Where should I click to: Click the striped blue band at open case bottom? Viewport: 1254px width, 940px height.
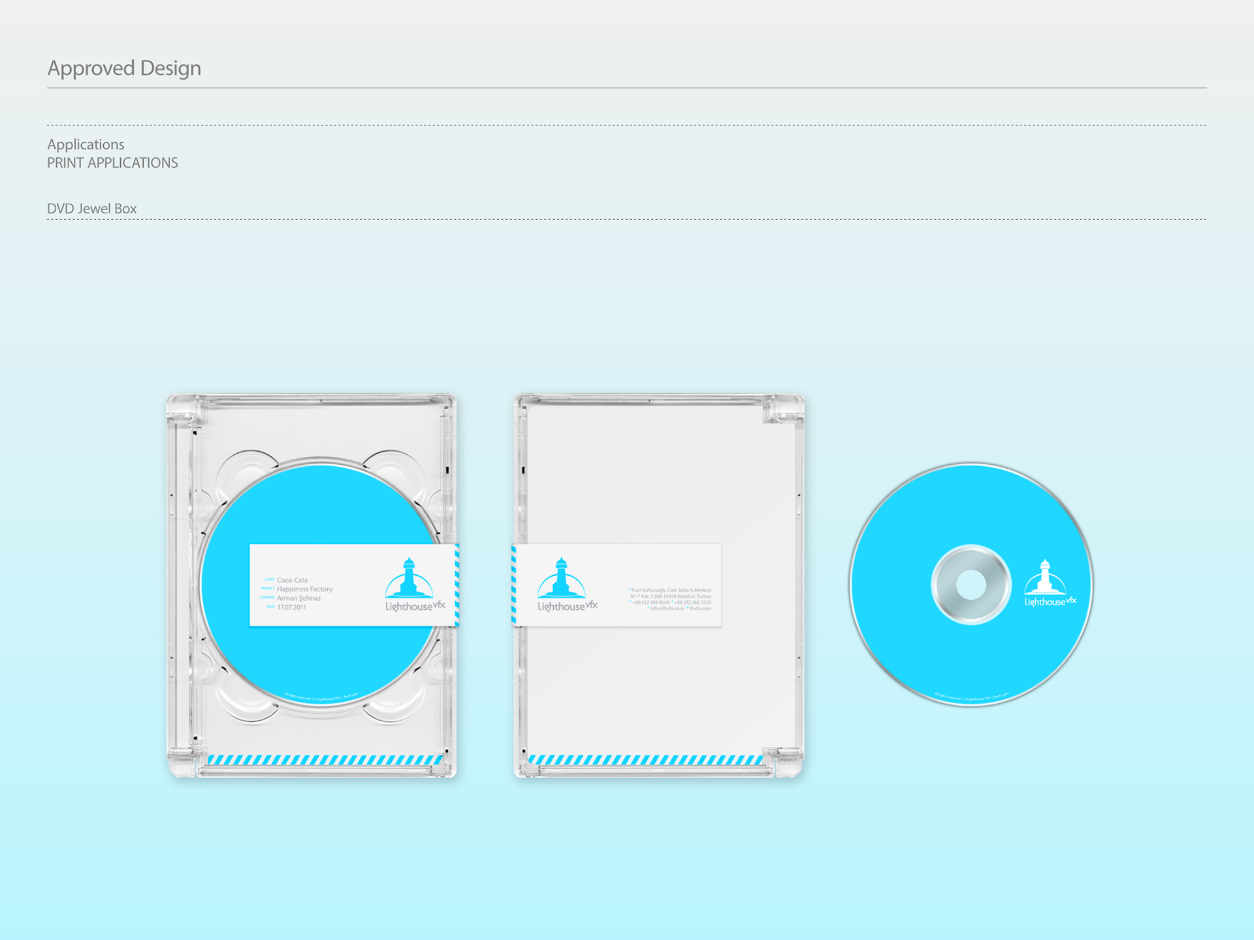(325, 760)
